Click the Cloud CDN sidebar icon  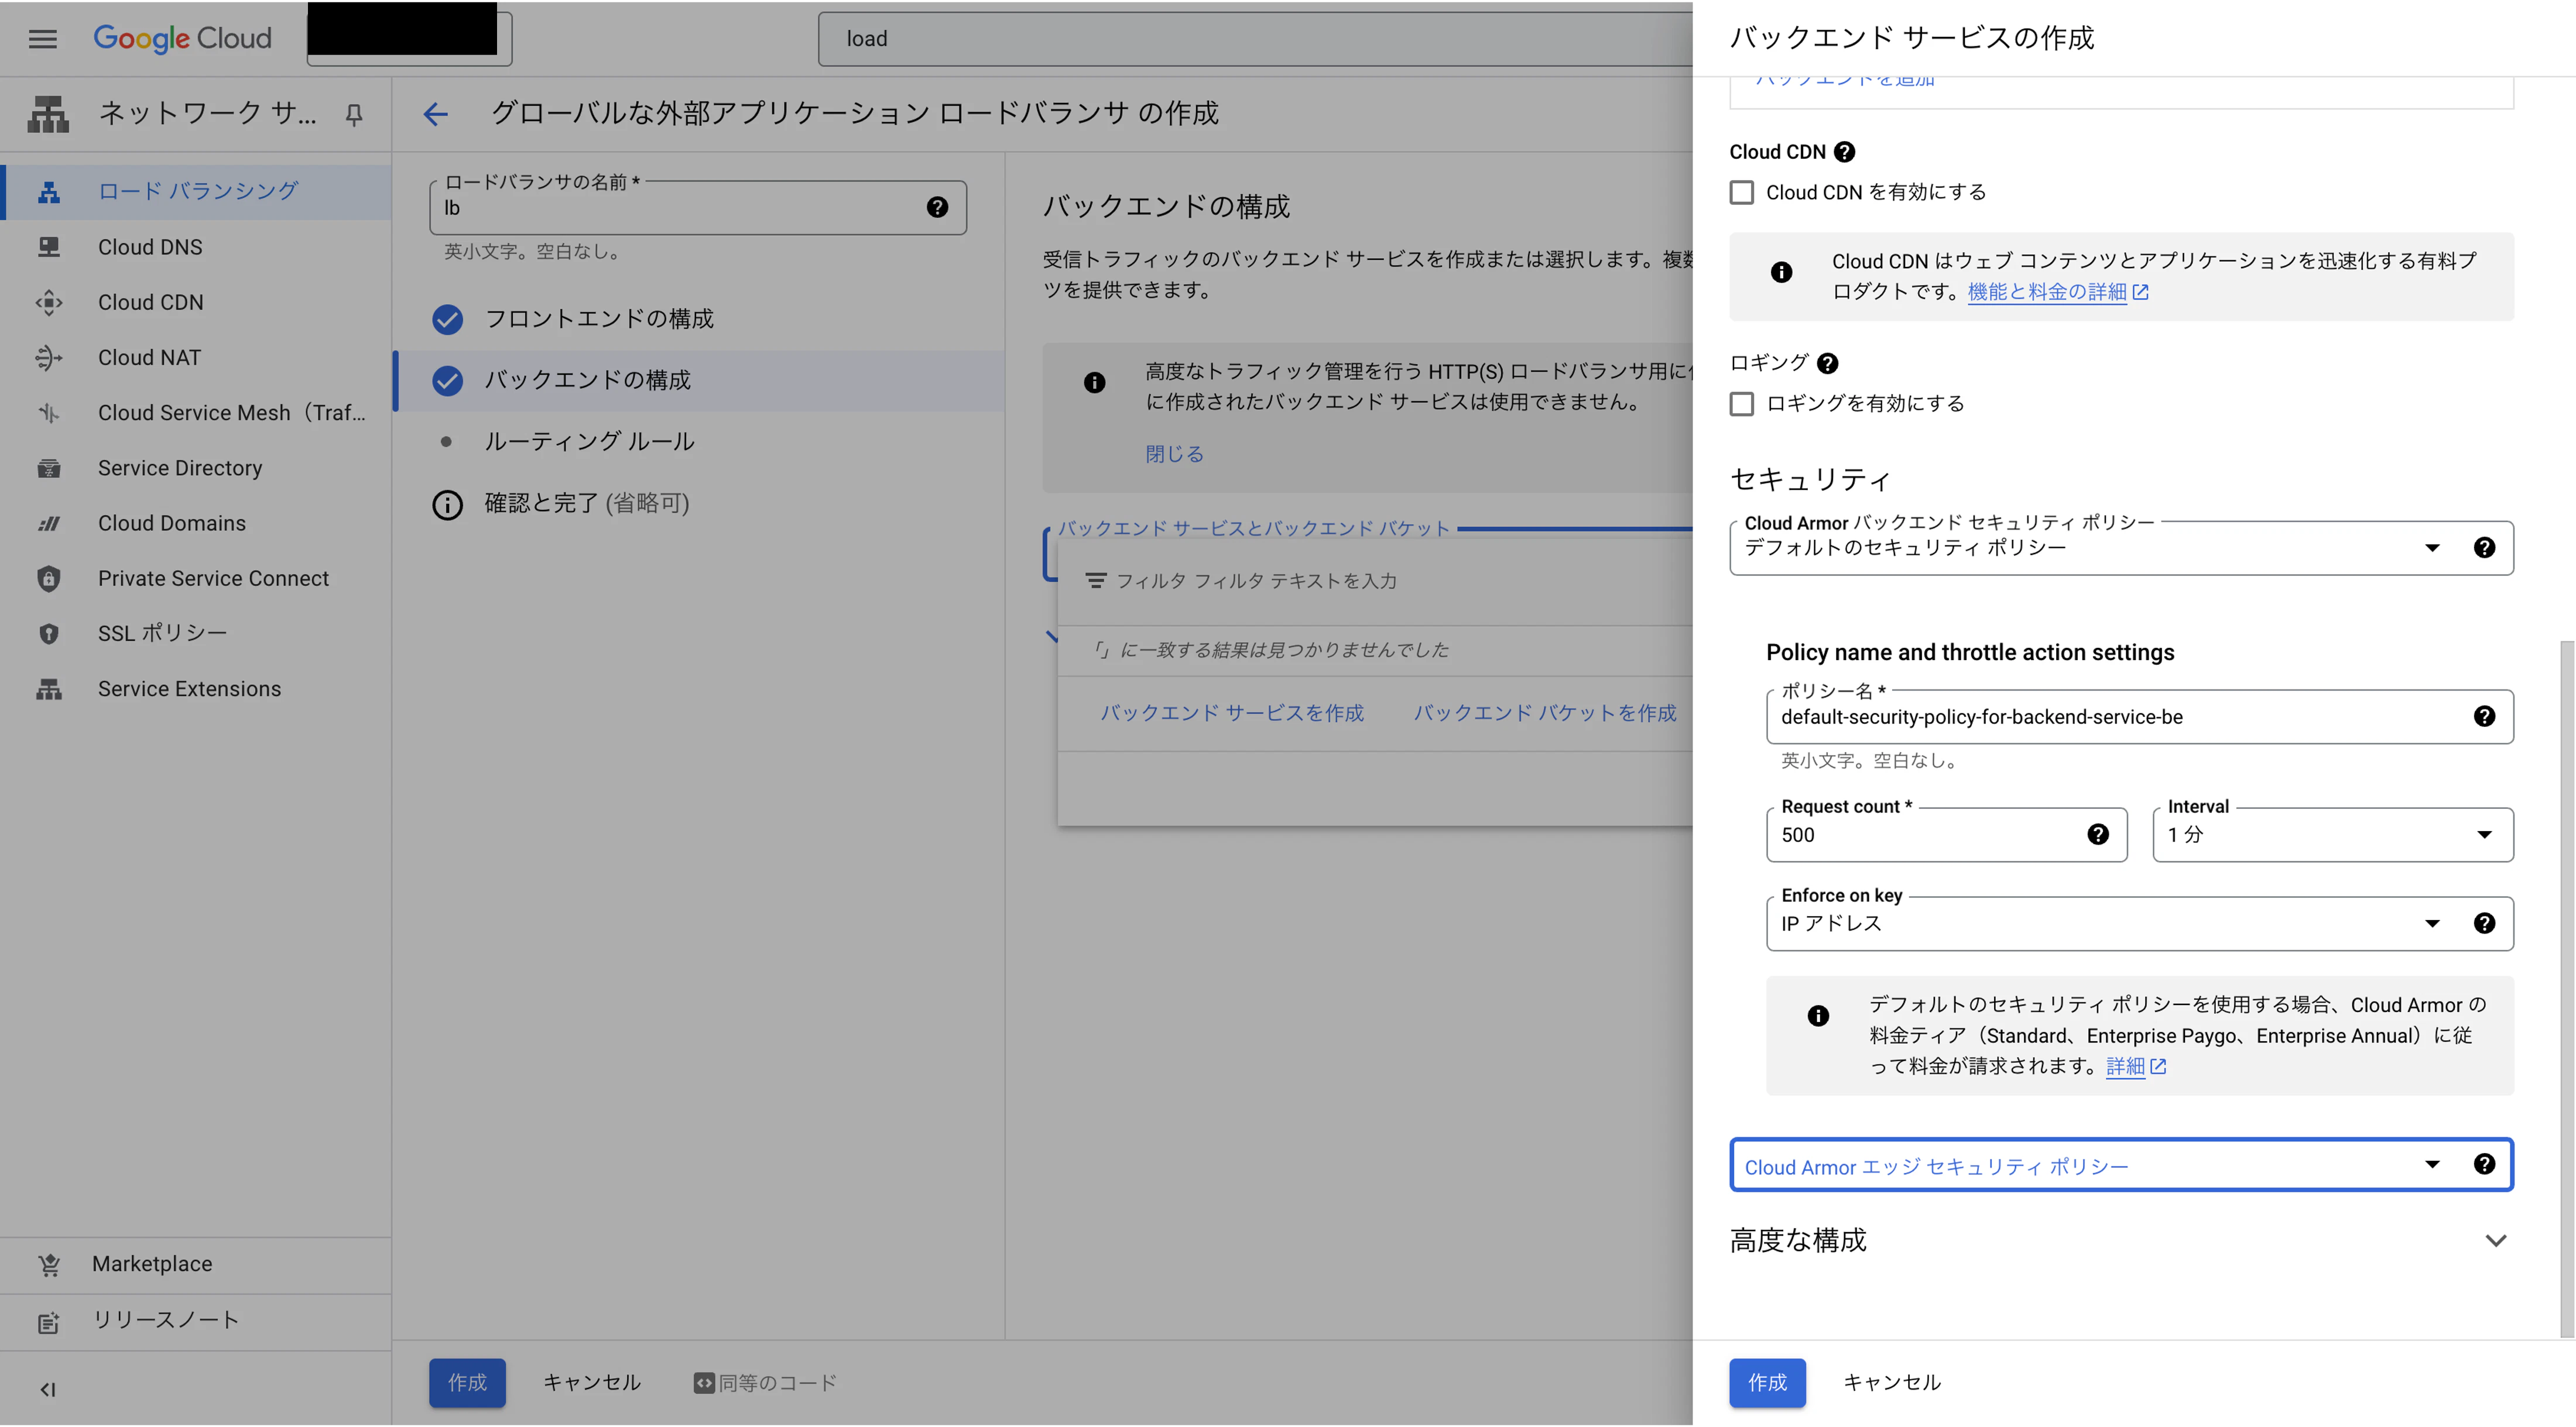pos(48,302)
